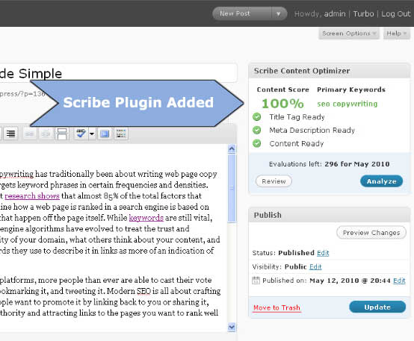414x341 pixels.
Task: Click the Log Out link
Action: (396, 13)
